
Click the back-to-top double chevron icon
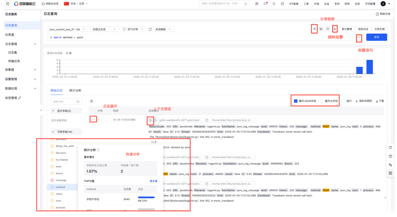pyautogui.click(x=386, y=198)
